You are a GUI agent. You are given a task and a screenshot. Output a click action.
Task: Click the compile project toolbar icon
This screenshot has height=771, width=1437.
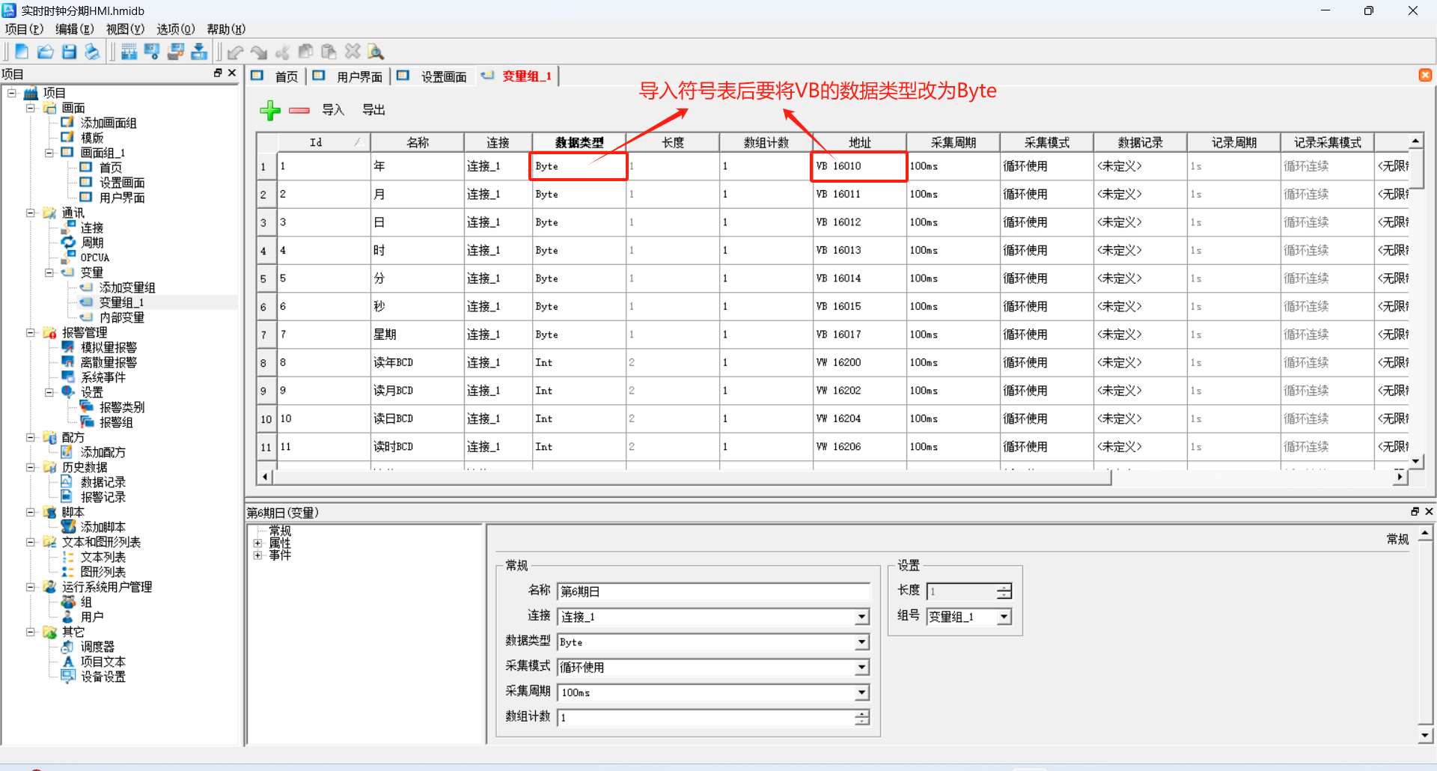click(129, 52)
